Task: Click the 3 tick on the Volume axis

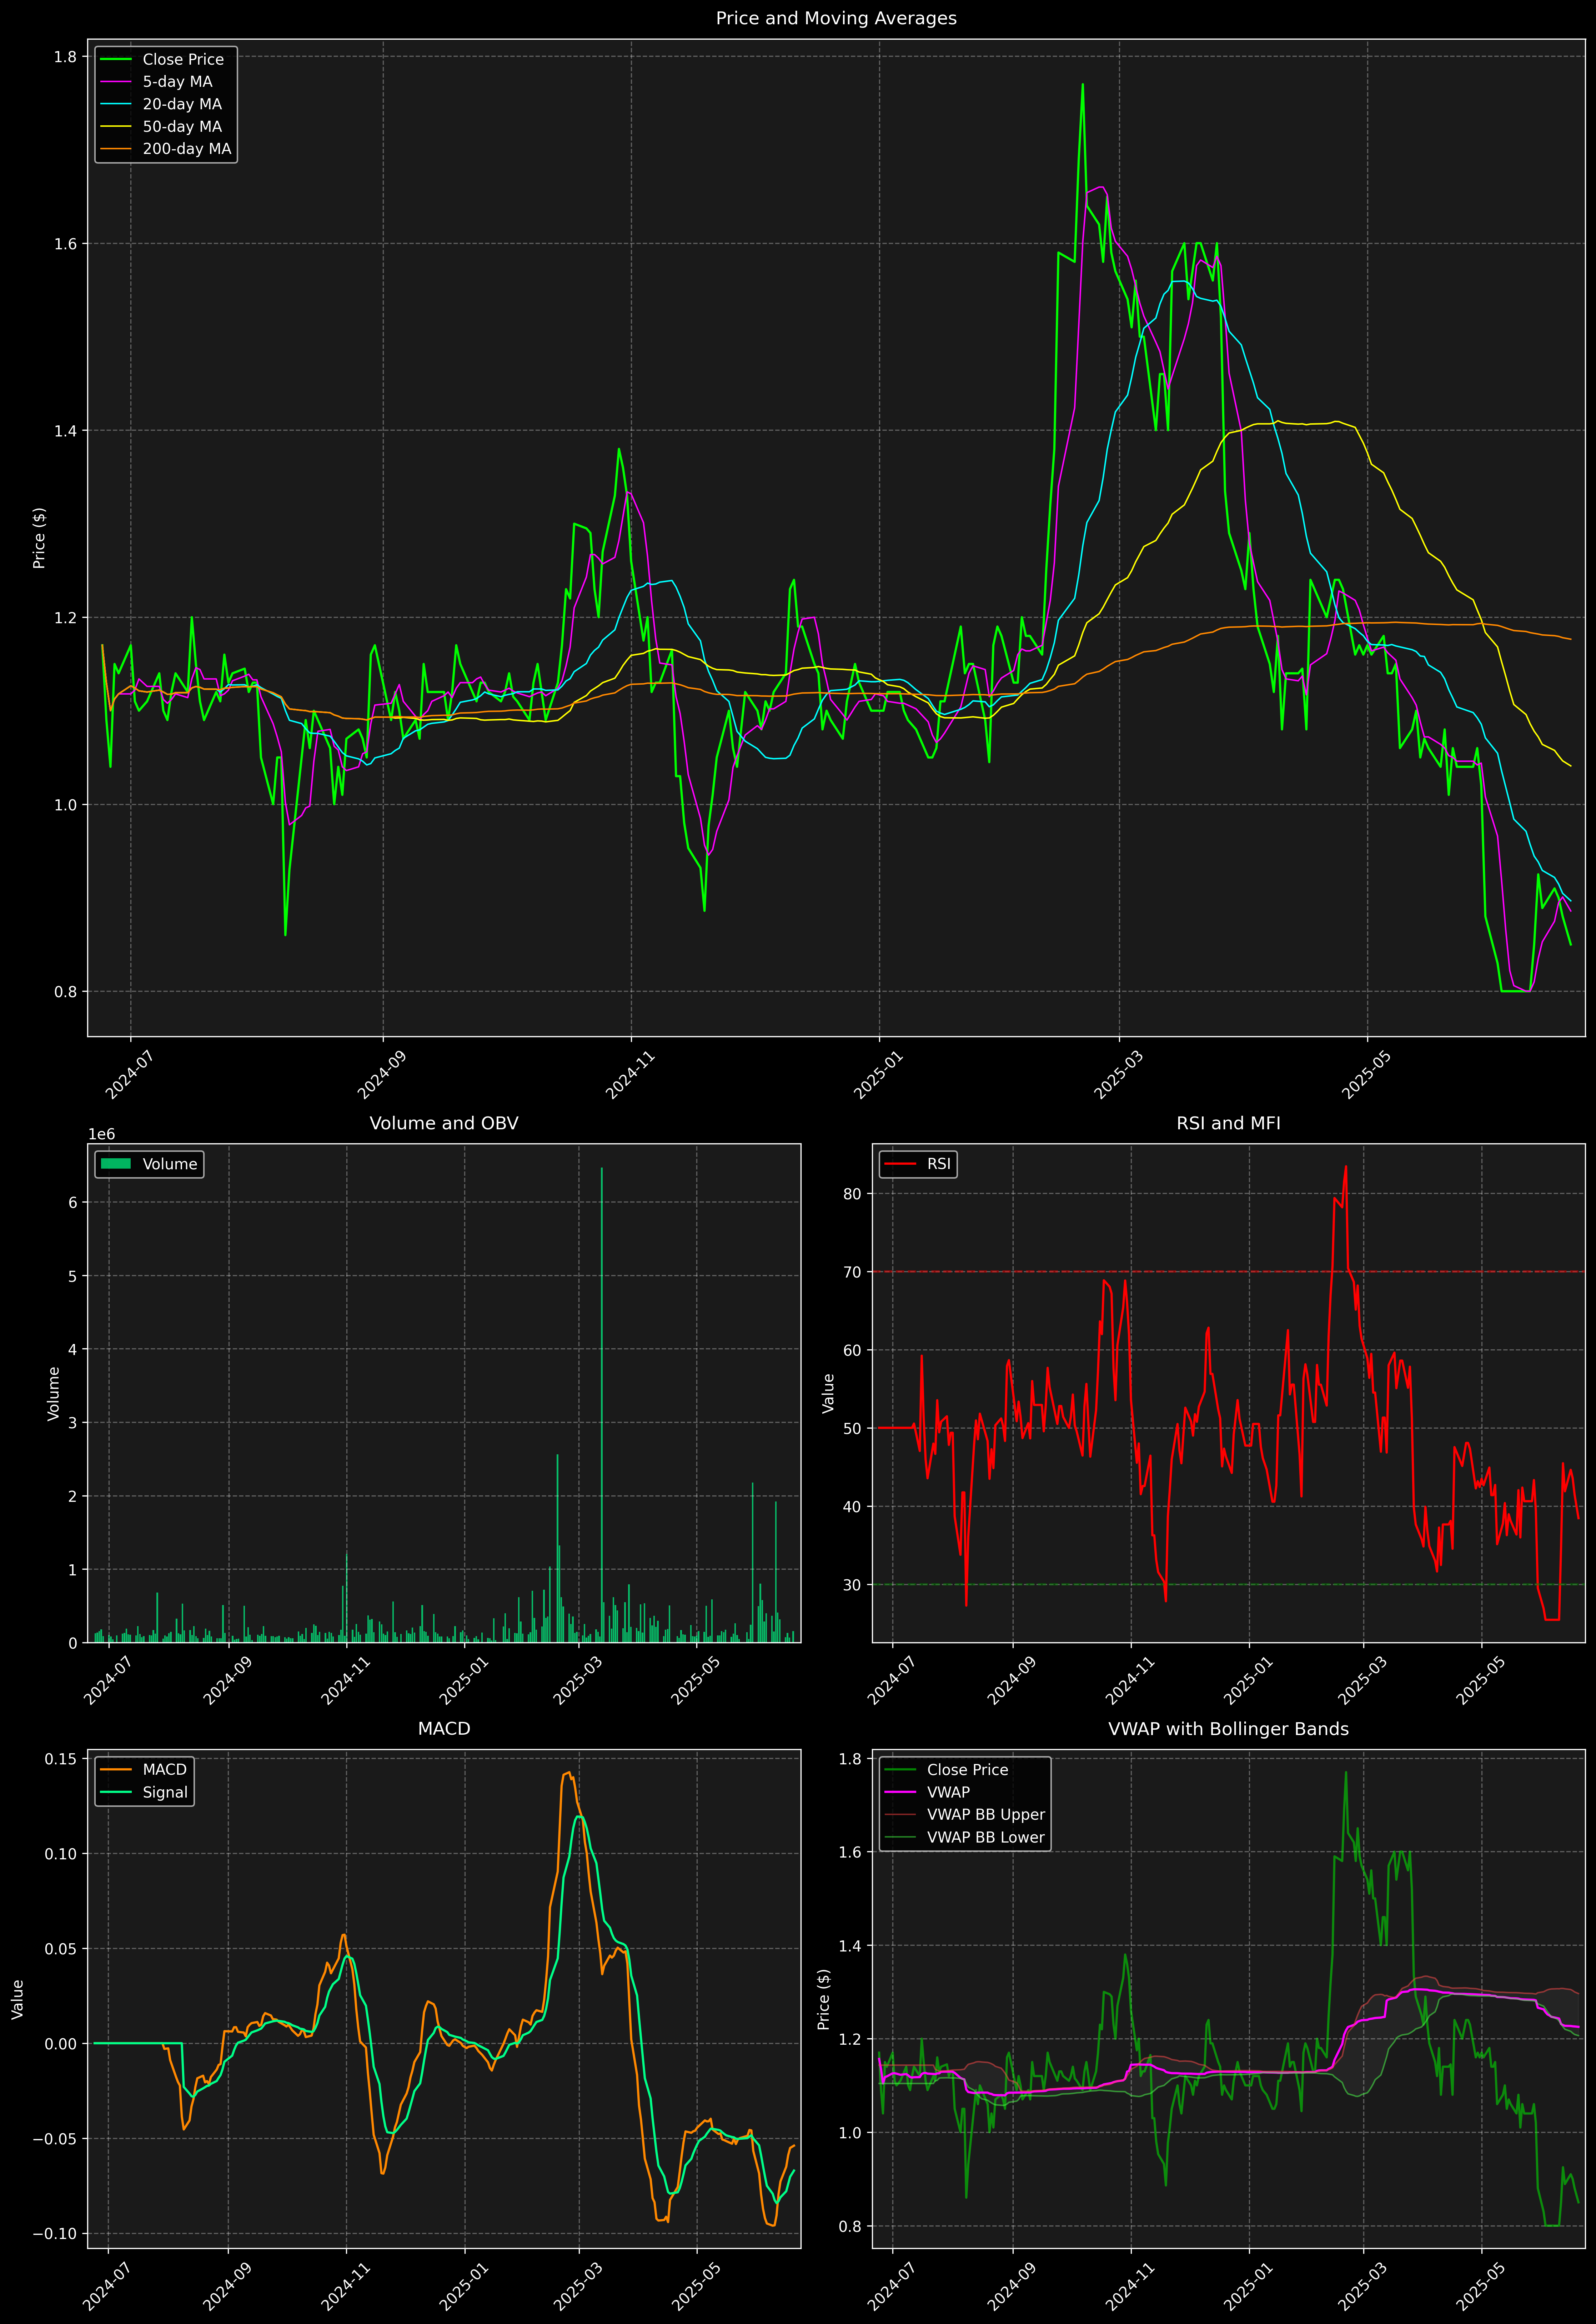Action: pos(73,1423)
